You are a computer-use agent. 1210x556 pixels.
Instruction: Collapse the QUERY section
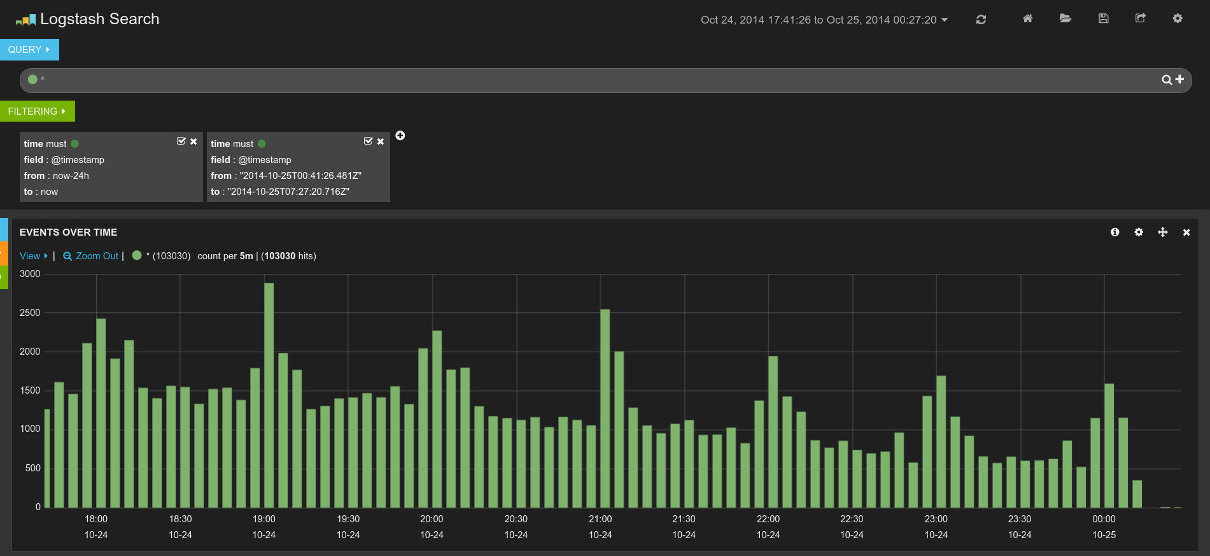tap(29, 50)
